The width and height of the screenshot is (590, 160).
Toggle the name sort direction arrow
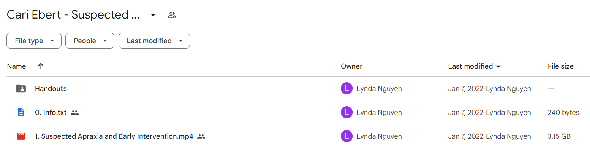(x=41, y=66)
